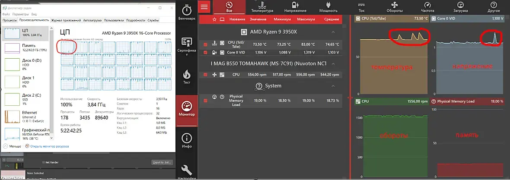Toggle checkbox for Physical Memory Load sensor
The width and height of the screenshot is (510, 180).
coord(205,101)
